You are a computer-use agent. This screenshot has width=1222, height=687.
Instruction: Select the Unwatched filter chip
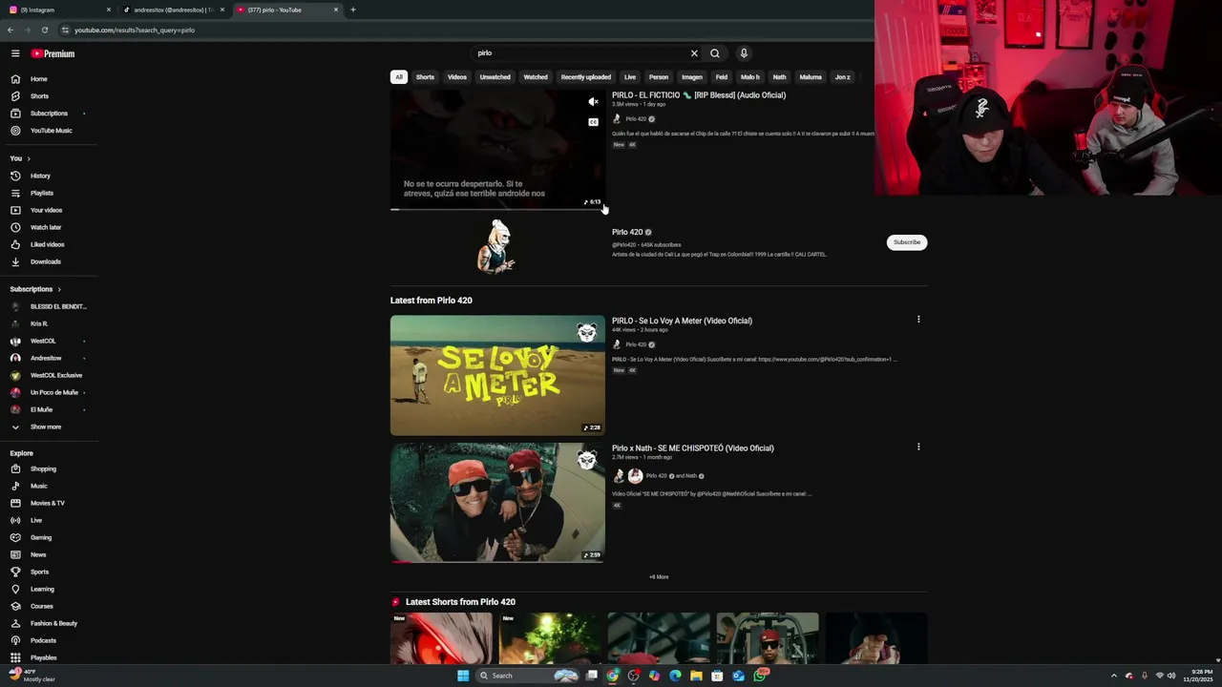tap(495, 77)
